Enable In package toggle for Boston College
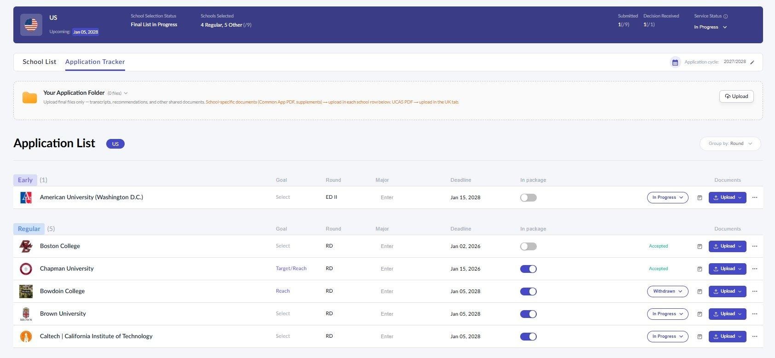This screenshot has width=775, height=358. tap(528, 246)
